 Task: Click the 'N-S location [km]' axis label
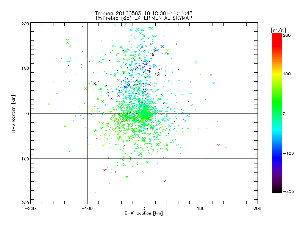click(13, 114)
